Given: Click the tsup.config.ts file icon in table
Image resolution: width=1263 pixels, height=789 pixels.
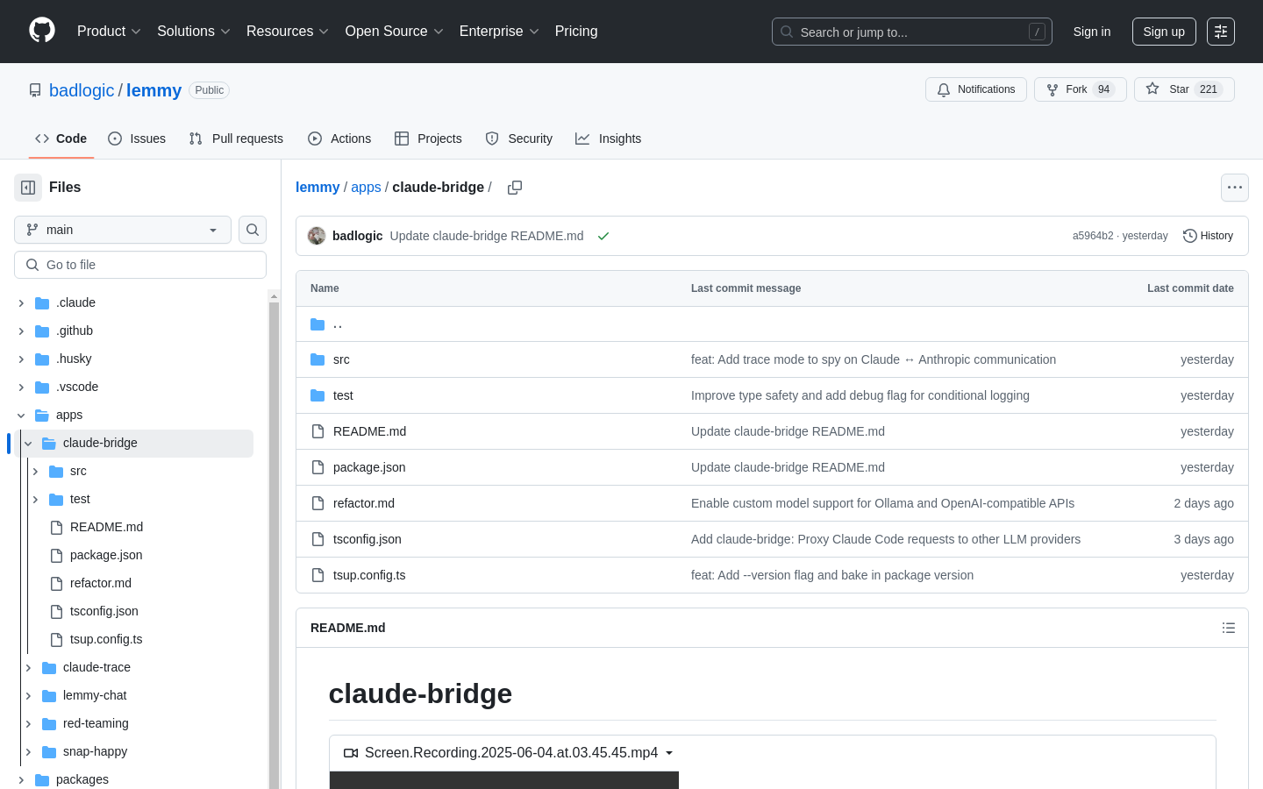Looking at the screenshot, I should coord(318,575).
